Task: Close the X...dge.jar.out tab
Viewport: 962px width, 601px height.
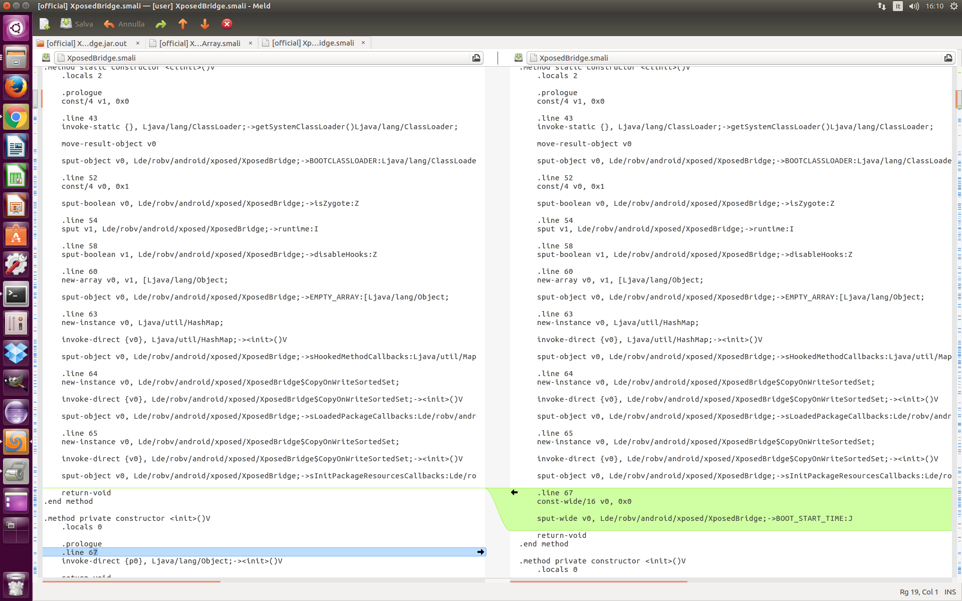Action: coord(138,43)
